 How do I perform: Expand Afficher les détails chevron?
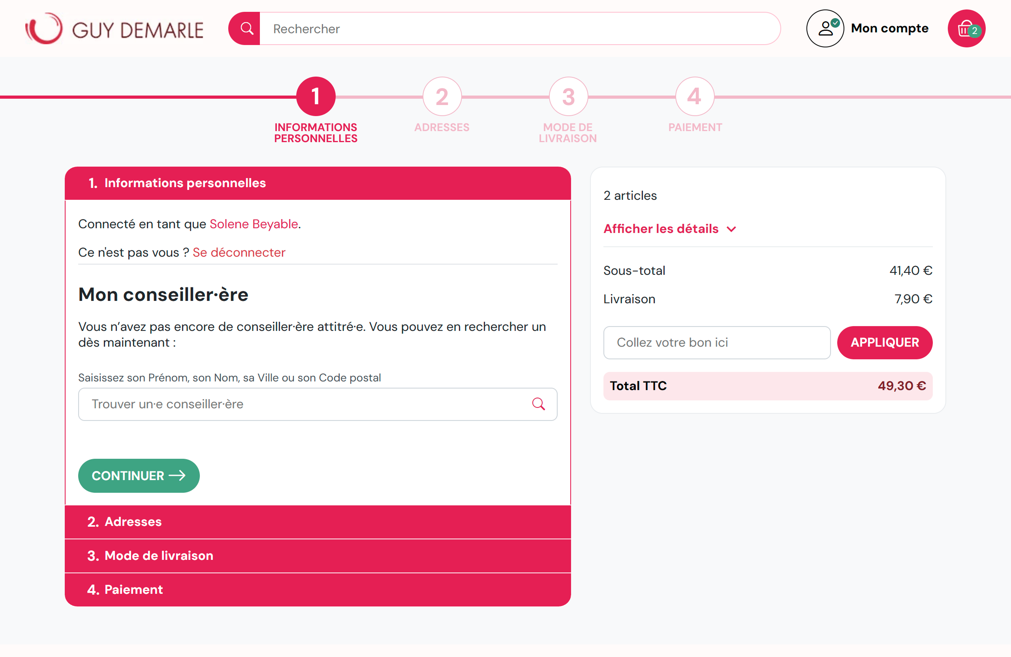coord(731,229)
